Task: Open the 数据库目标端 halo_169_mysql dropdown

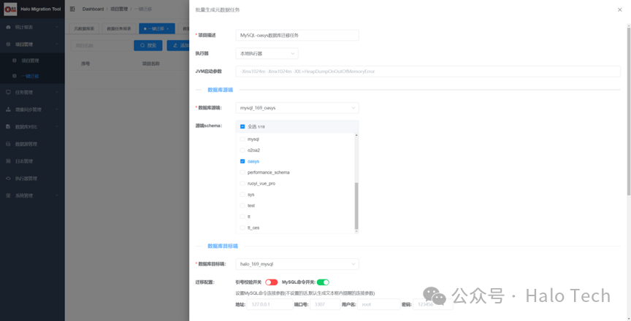Action: pyautogui.click(x=297, y=264)
